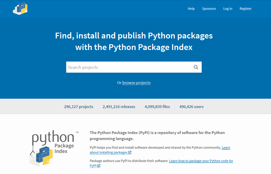Click the 496,426 users statistic
Screen dimensions: 271x174
click(191, 107)
